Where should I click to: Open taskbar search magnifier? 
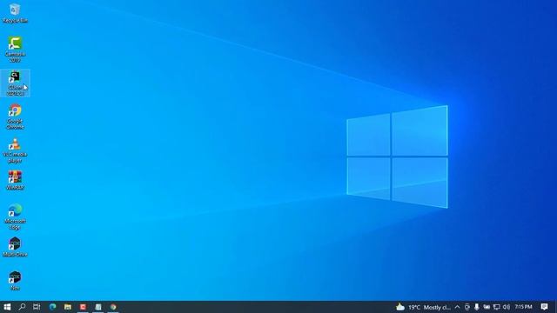point(22,307)
